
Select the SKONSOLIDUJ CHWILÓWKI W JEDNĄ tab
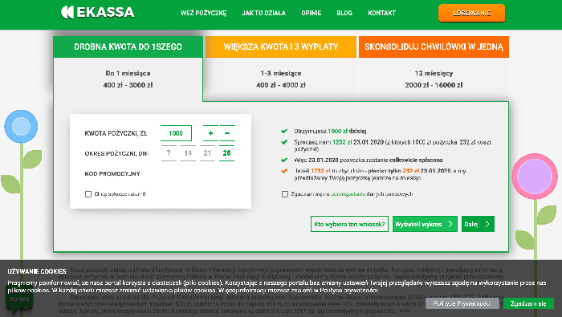click(x=434, y=47)
